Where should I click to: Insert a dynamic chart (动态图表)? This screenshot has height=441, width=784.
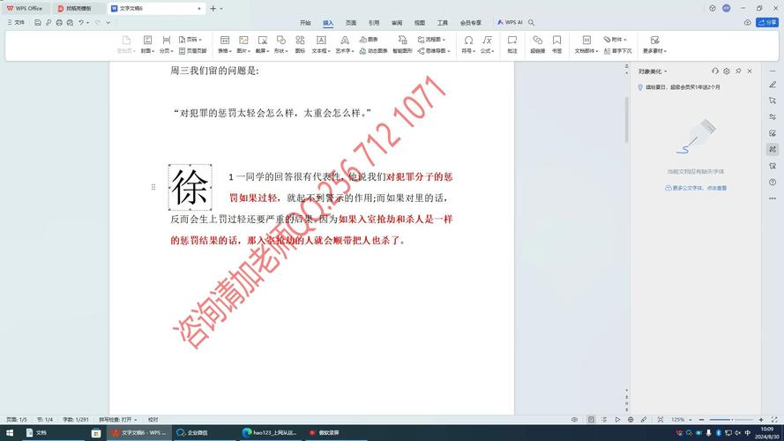pyautogui.click(x=374, y=50)
